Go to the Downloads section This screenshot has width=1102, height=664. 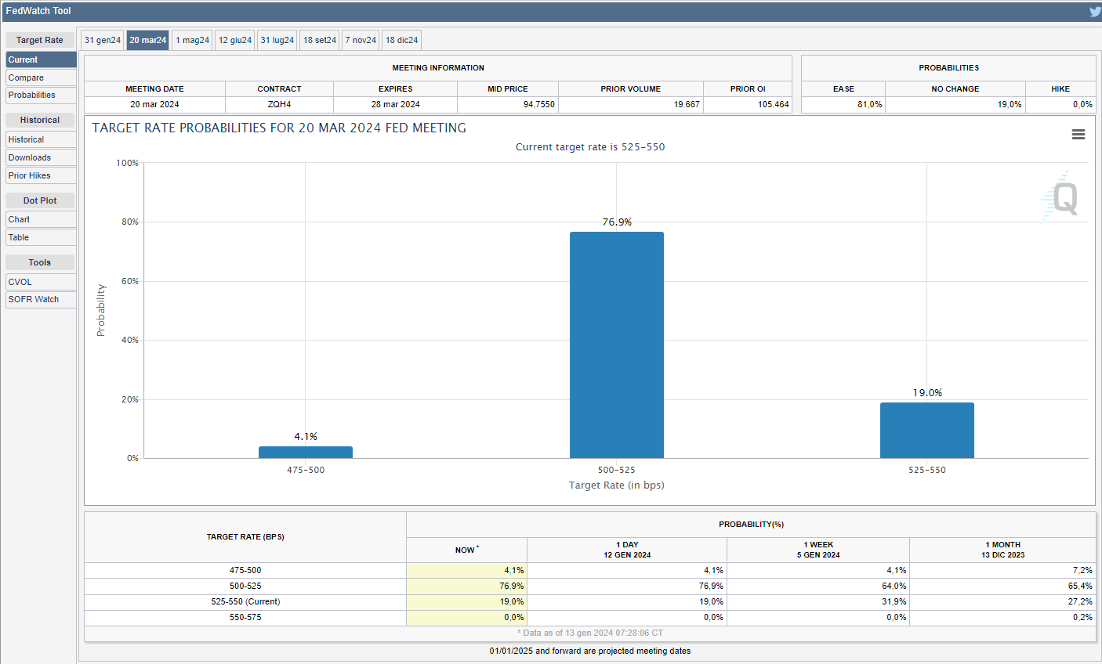point(41,157)
